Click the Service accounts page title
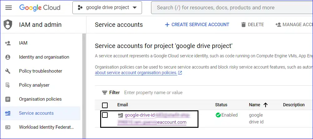Image resolution: width=313 pixels, height=139 pixels. (x=119, y=25)
